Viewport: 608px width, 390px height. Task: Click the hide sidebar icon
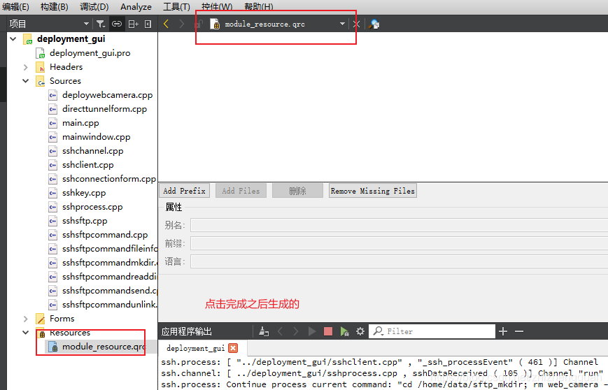pyautogui.click(x=148, y=24)
